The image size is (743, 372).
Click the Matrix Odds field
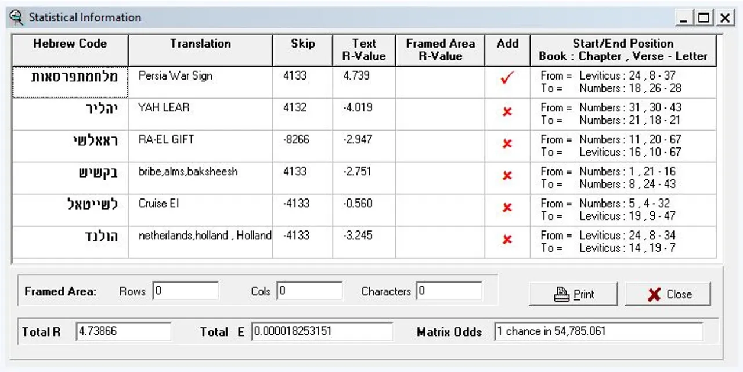(598, 332)
